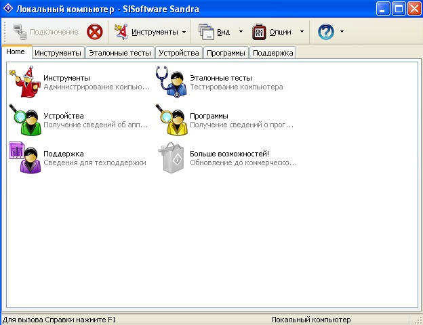Click the Подключение toolbar label

[x=54, y=32]
